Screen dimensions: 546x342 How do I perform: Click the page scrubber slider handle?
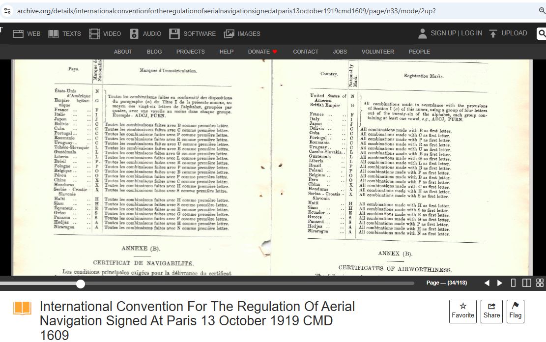coord(81,284)
